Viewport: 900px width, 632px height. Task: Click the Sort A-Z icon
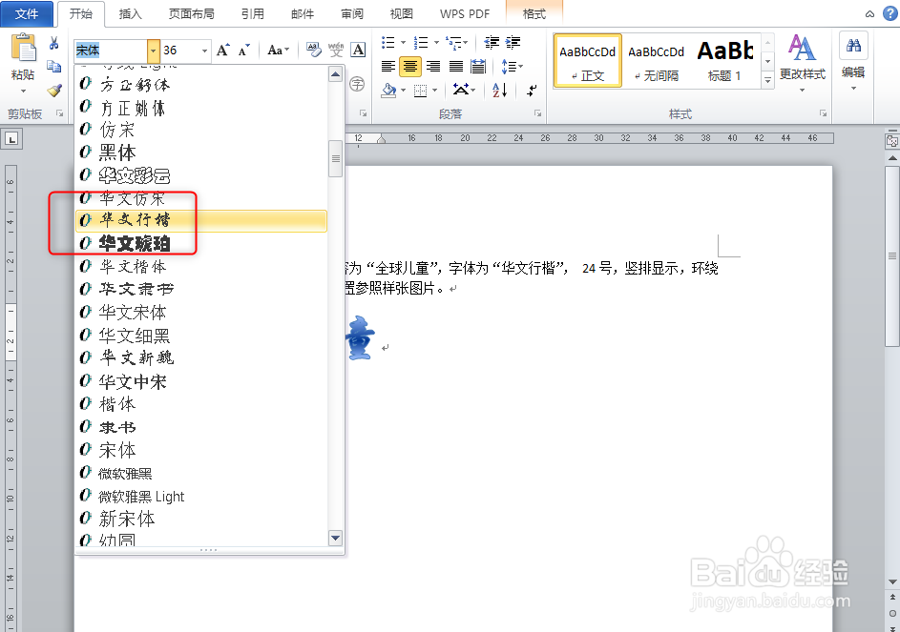pos(499,91)
